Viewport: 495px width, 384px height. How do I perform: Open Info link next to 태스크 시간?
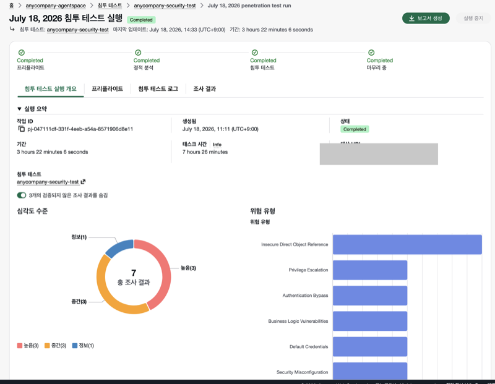point(217,145)
